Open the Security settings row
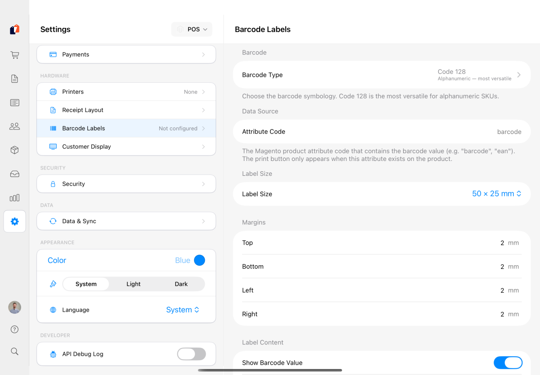The width and height of the screenshot is (540, 375). (126, 183)
